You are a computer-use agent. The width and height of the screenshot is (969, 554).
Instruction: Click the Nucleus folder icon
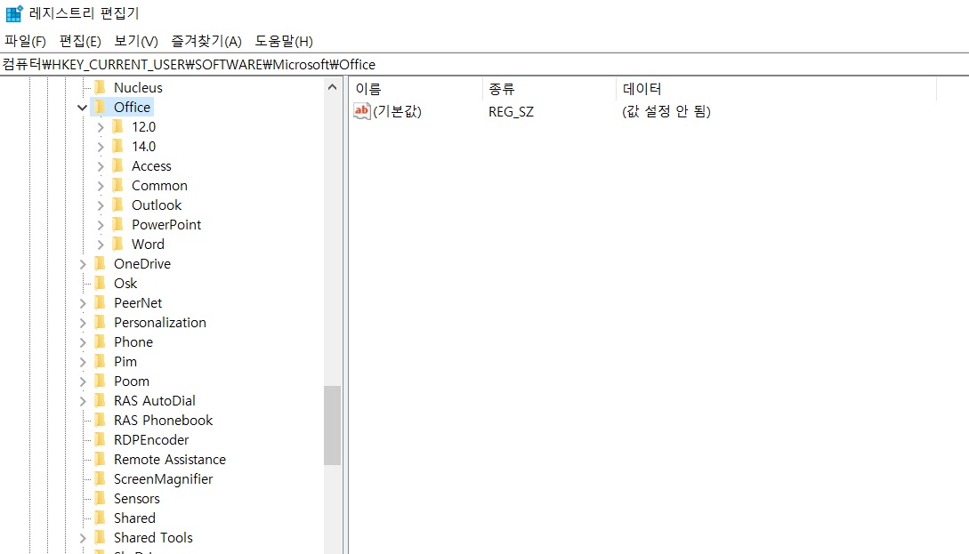tap(101, 87)
